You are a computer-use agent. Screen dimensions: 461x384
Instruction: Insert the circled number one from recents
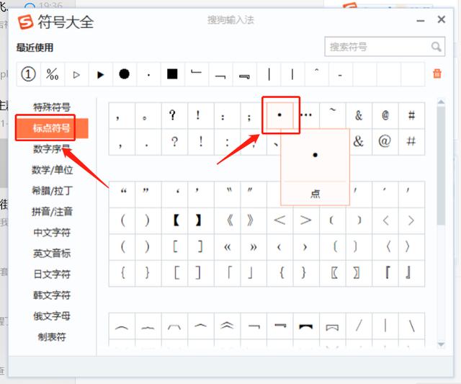(x=28, y=73)
